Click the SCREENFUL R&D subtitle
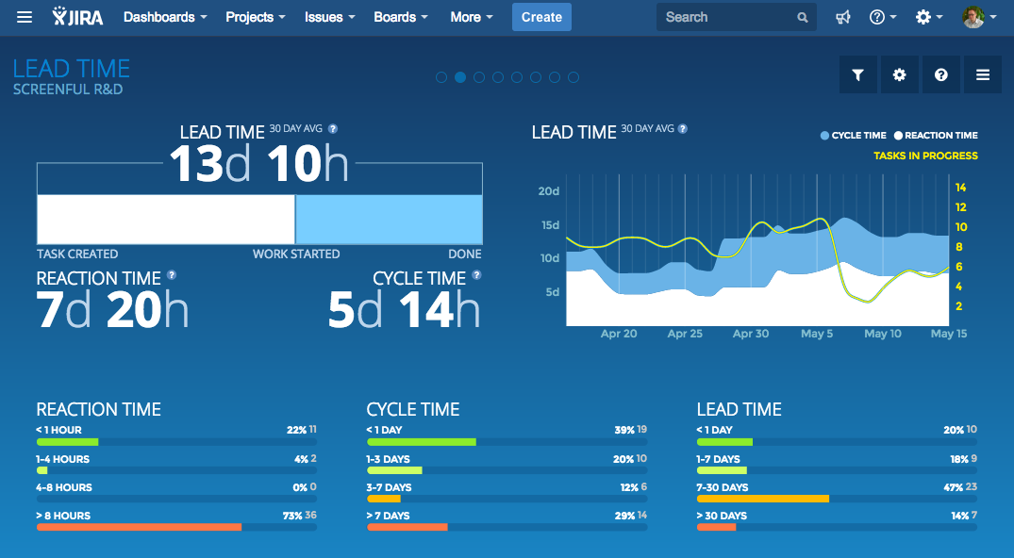 tap(68, 90)
